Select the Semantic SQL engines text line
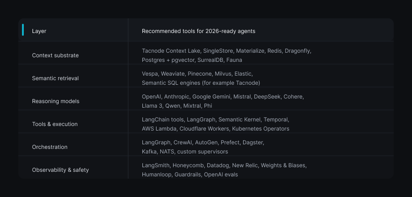The width and height of the screenshot is (412, 197). coord(201,83)
